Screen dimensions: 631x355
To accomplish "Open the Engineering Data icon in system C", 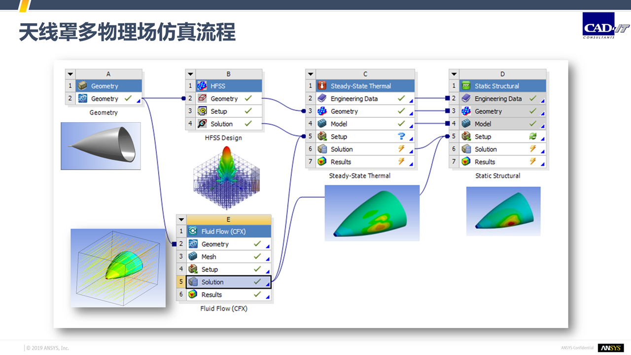I will [322, 99].
